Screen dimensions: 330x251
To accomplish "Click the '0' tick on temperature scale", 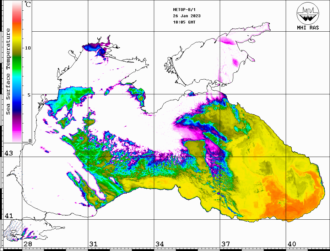I will [x=30, y=141].
